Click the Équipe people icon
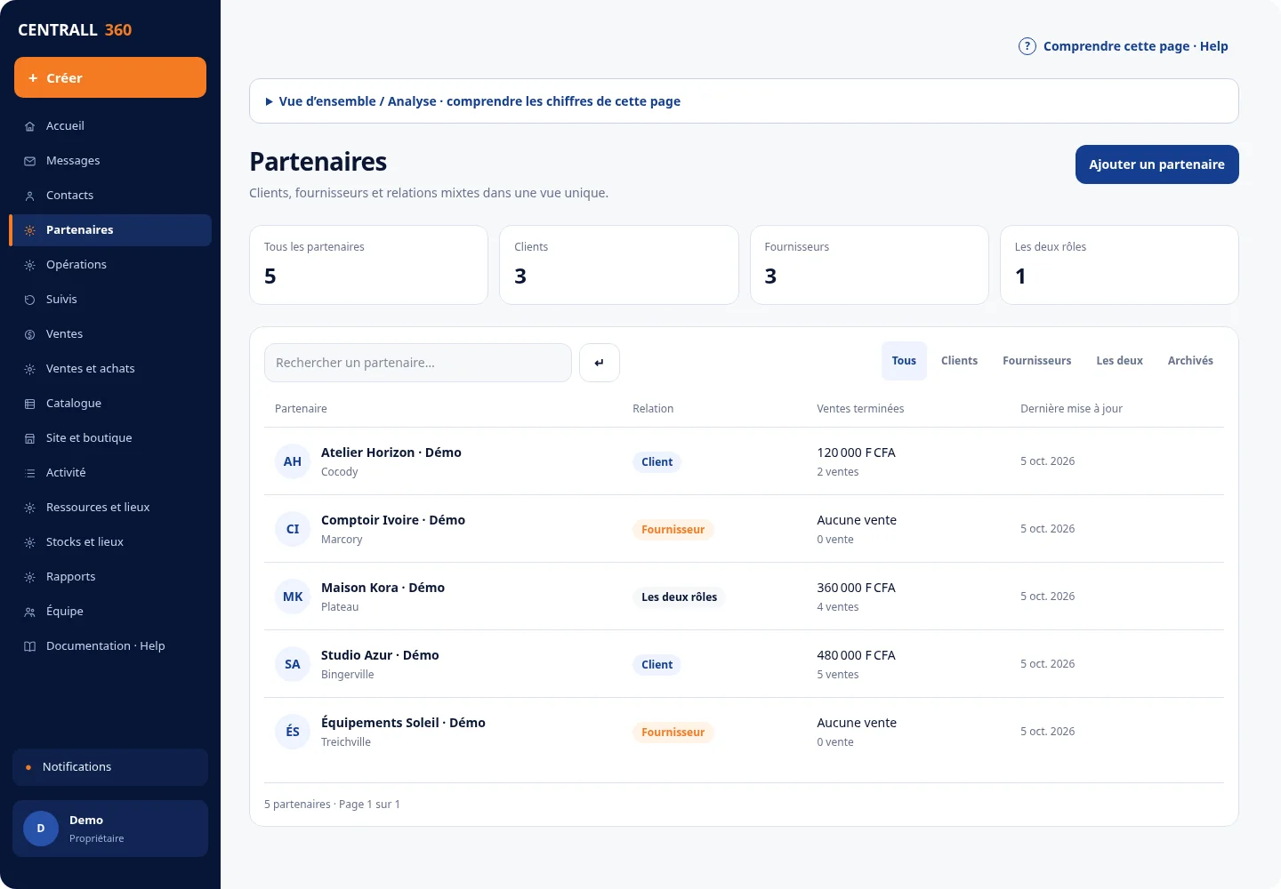Viewport: 1281px width, 889px height. click(x=29, y=612)
